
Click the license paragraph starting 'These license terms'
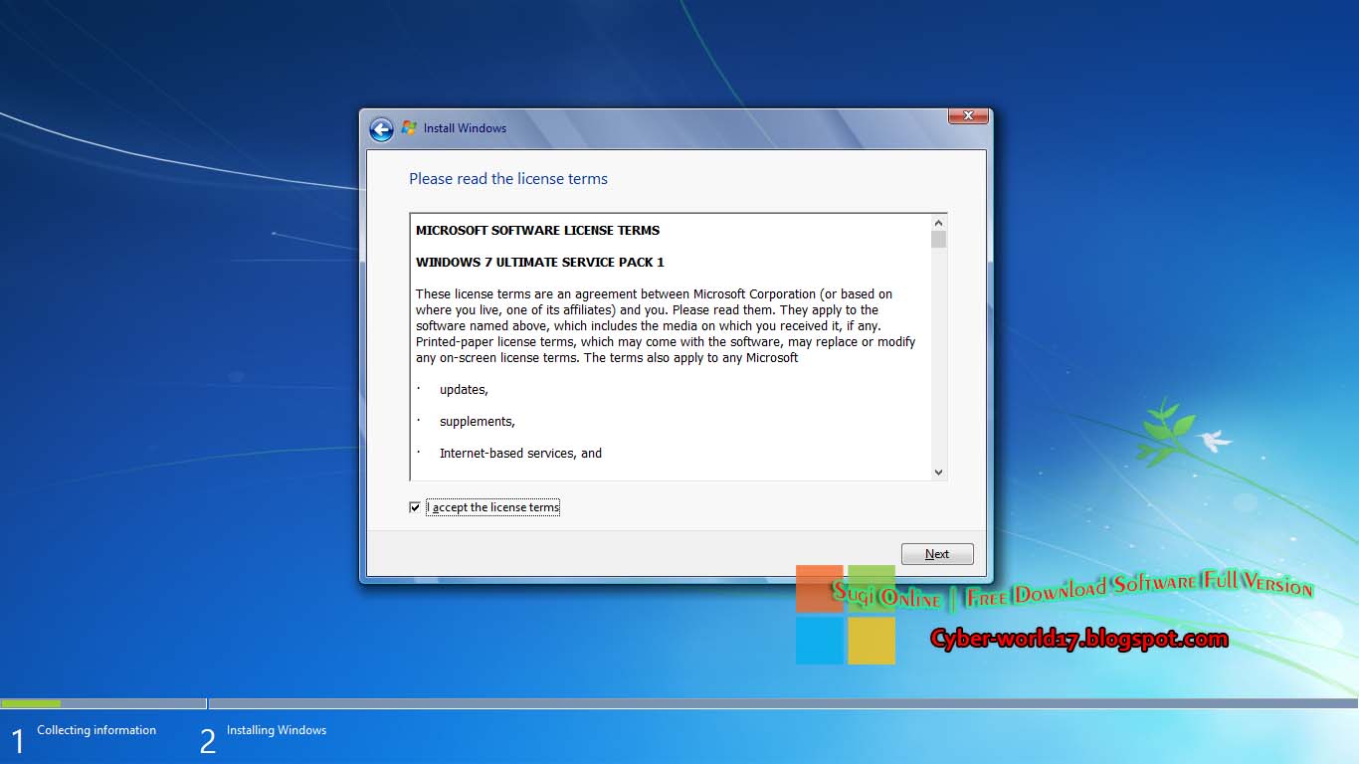pyautogui.click(x=666, y=325)
